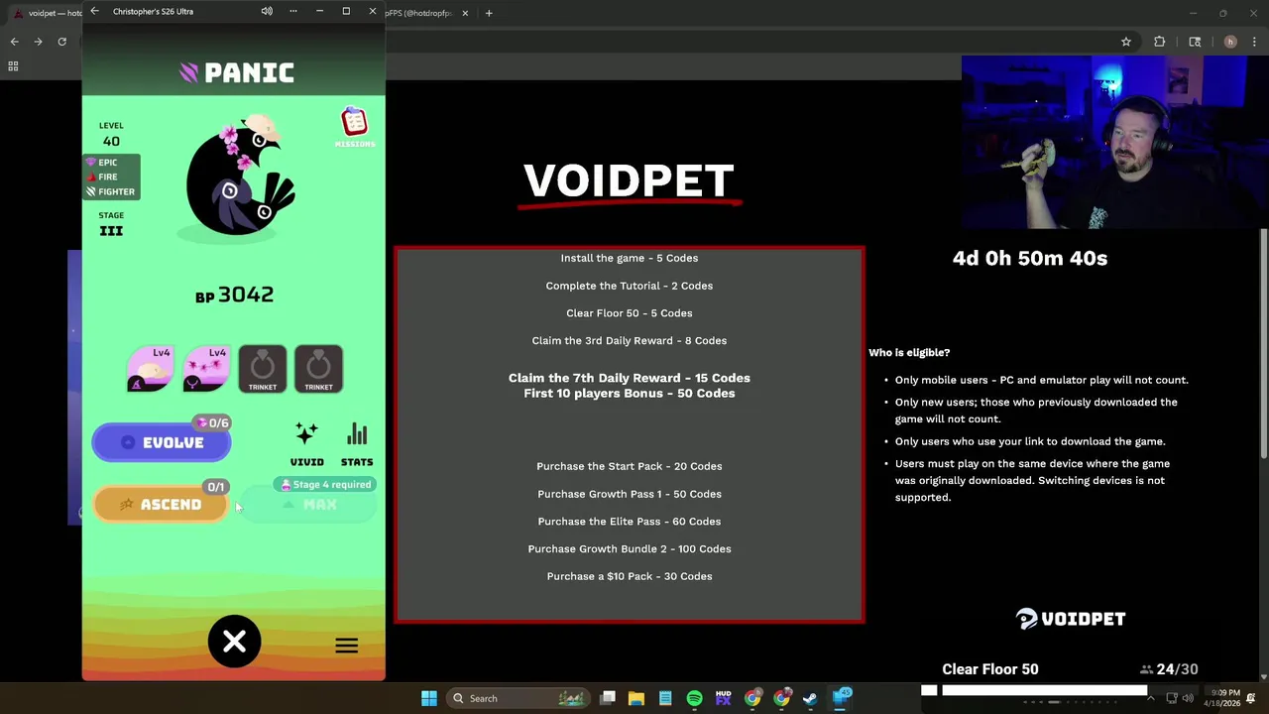Open File Explorer from the taskbar
Viewport: 1269px width, 714px height.
636,698
